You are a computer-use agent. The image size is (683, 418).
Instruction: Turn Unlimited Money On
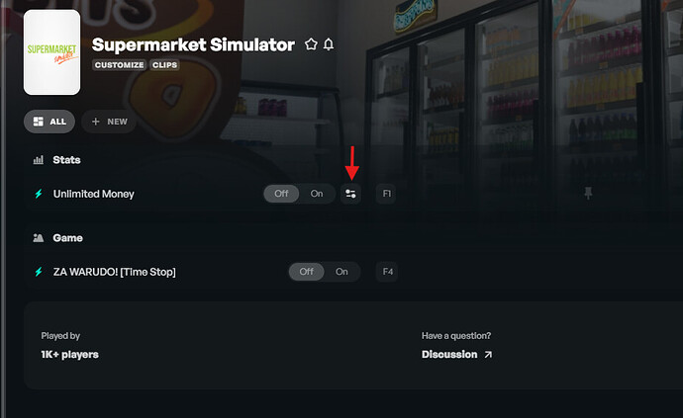tap(317, 194)
